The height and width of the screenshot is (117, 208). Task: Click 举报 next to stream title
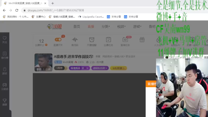click(98, 56)
